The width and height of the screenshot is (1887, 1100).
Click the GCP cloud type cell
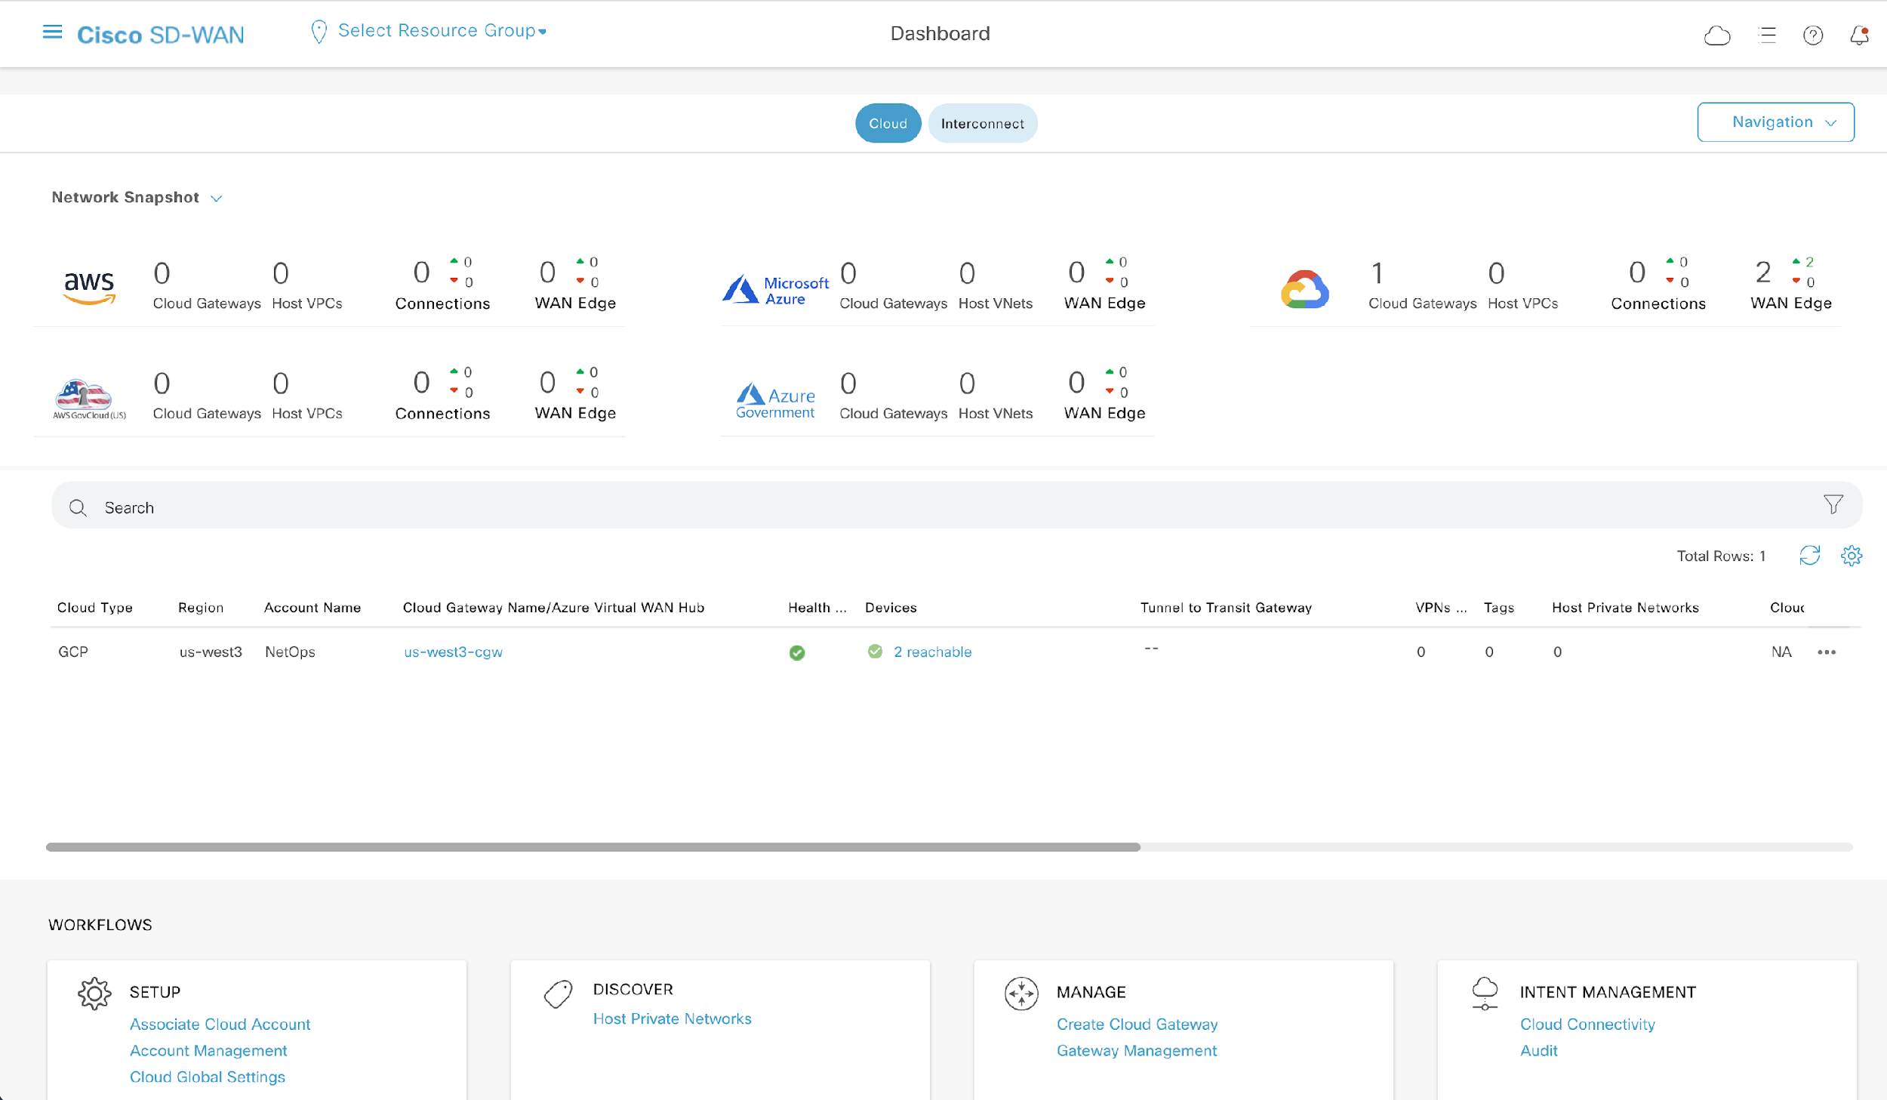[x=72, y=652]
